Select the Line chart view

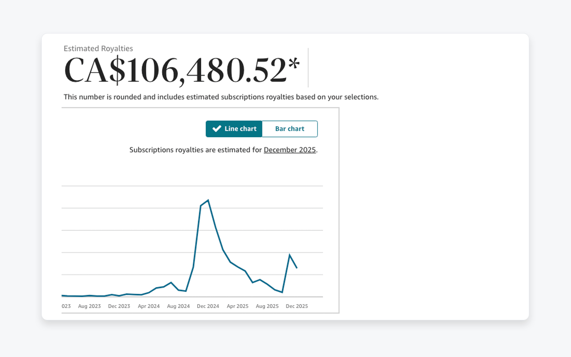234,129
